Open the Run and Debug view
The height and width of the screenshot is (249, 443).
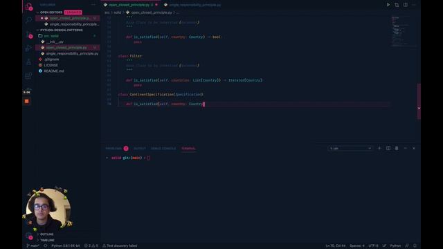(29, 48)
